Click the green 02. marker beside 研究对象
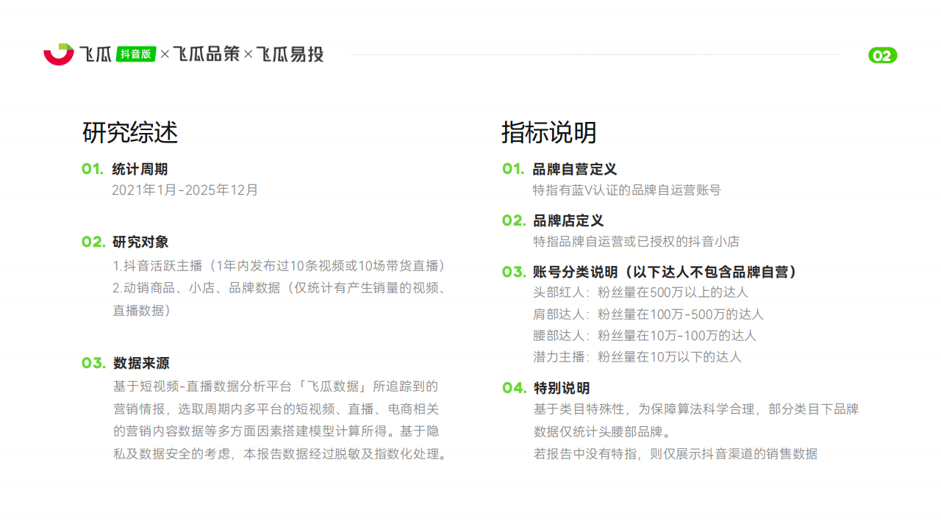This screenshot has width=941, height=529. (93, 242)
